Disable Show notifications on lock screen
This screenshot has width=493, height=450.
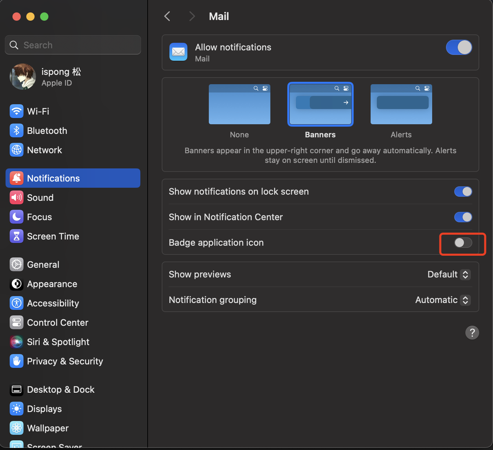pyautogui.click(x=463, y=192)
